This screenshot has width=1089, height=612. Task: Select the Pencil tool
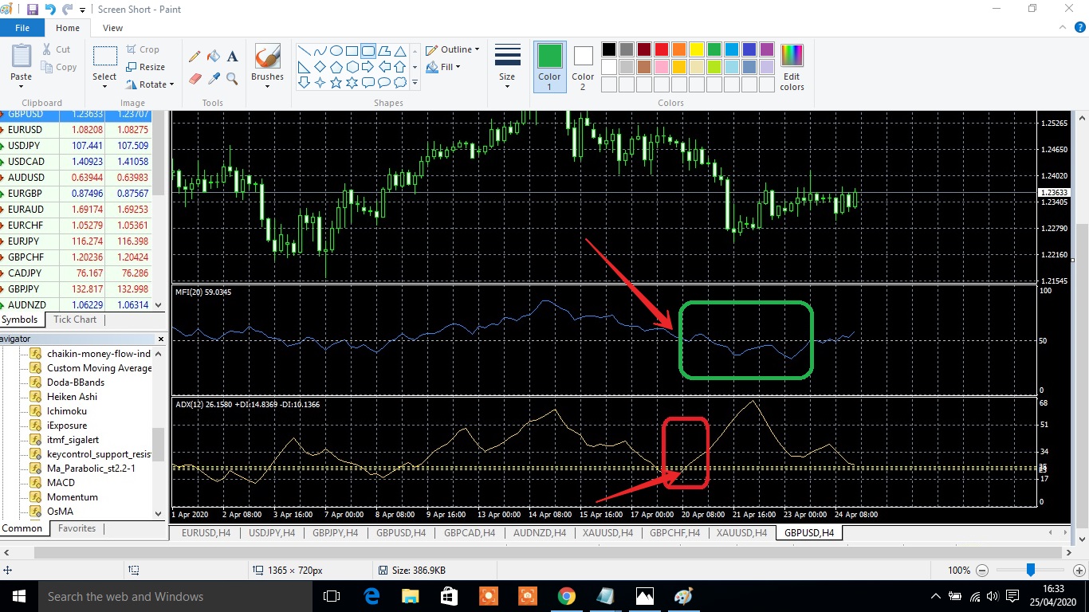(195, 57)
